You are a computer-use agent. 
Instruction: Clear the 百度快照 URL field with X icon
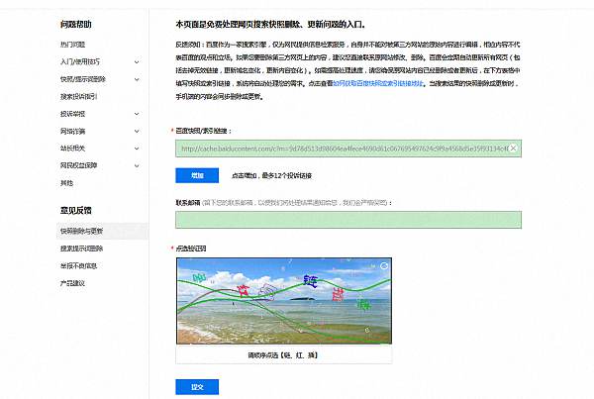coord(513,150)
